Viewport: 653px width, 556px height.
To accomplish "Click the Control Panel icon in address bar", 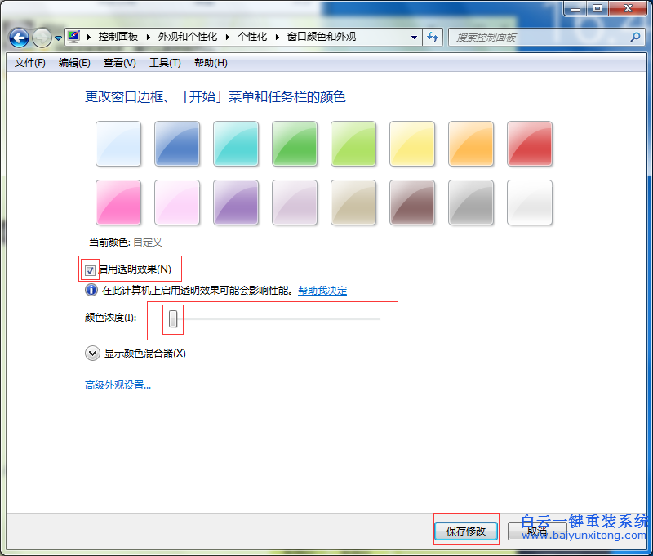I will 73,37.
